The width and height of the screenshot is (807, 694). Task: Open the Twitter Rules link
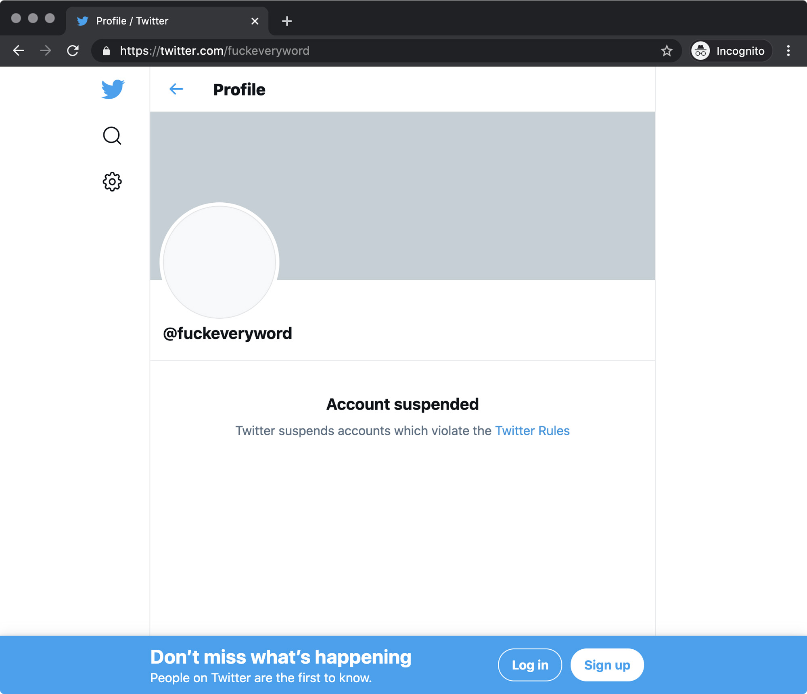click(532, 431)
